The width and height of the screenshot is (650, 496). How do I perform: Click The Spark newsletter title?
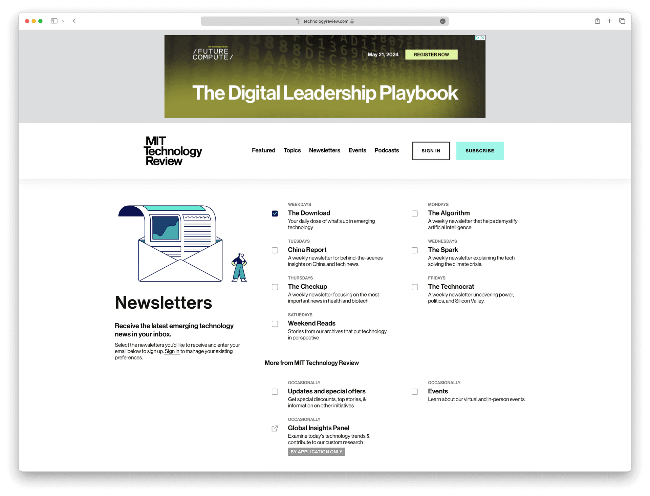coord(443,250)
